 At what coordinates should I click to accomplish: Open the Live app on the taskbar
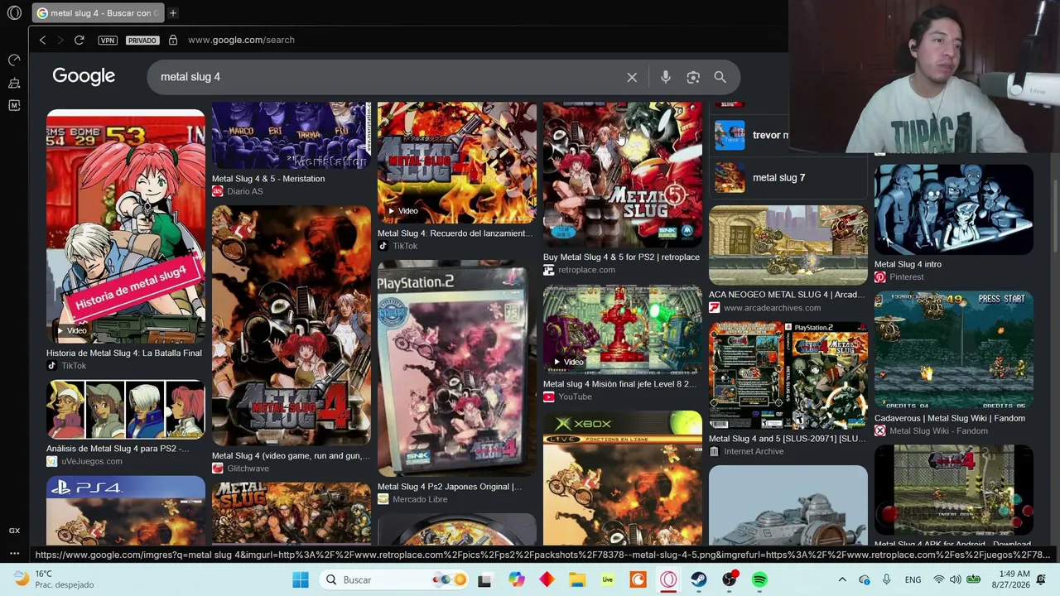[608, 579]
